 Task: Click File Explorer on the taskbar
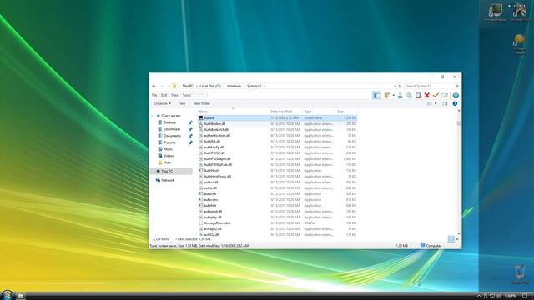pyautogui.click(x=20, y=296)
